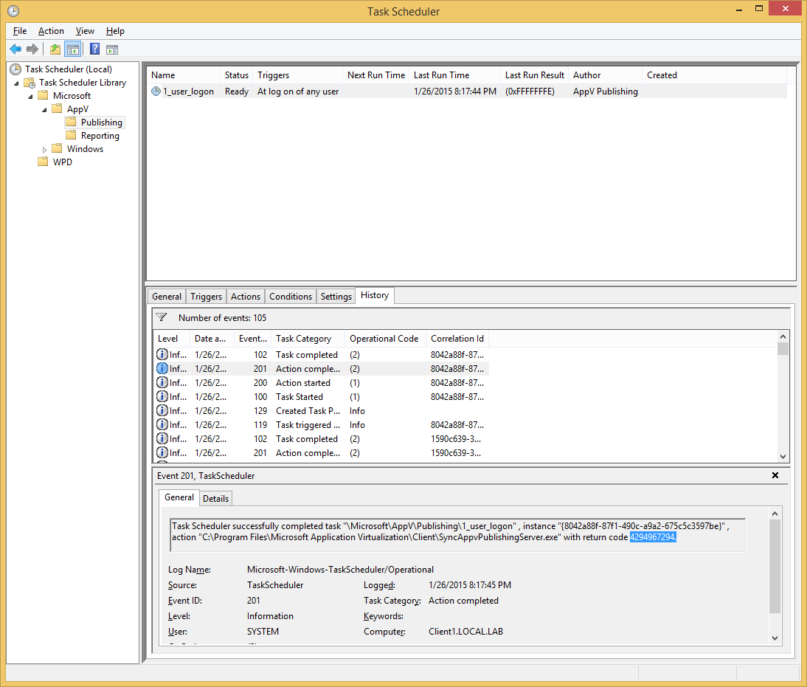Sort history by Correlation Id header
Image resolution: width=807 pixels, height=687 pixels.
click(x=457, y=339)
